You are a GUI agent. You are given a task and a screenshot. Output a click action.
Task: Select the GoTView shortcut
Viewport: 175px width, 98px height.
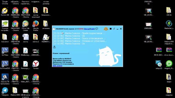pyautogui.click(x=5, y=51)
